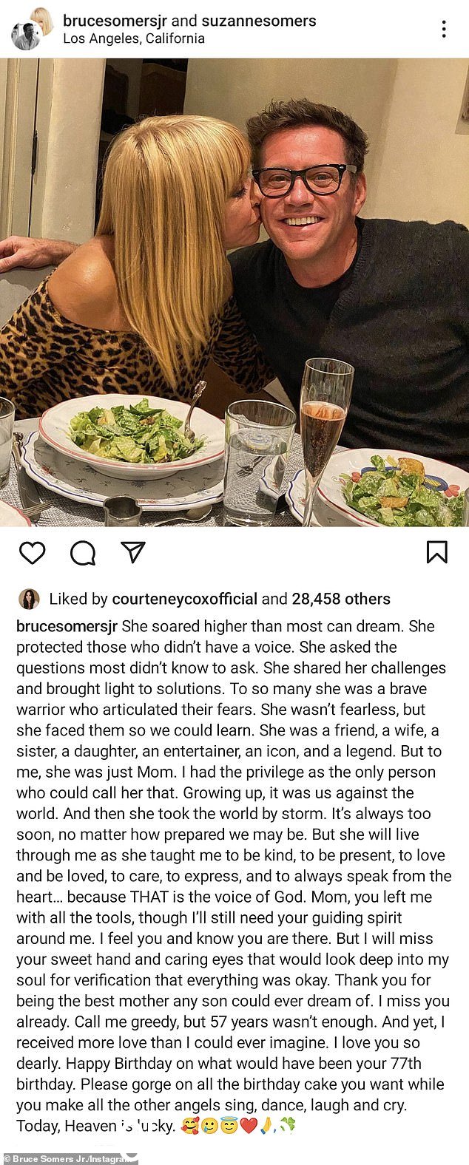Open the three-dot options menu
This screenshot has height=1165, width=469.
[x=444, y=29]
